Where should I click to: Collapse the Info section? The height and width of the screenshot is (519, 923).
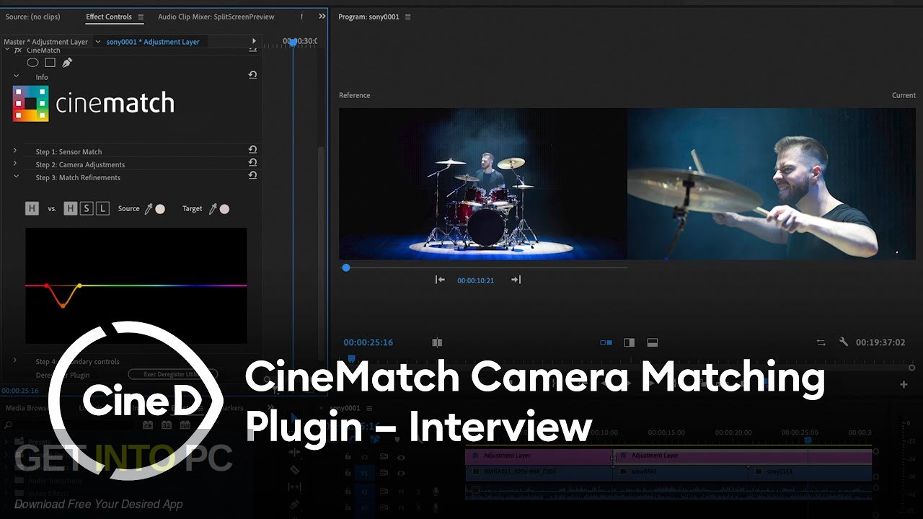(16, 76)
